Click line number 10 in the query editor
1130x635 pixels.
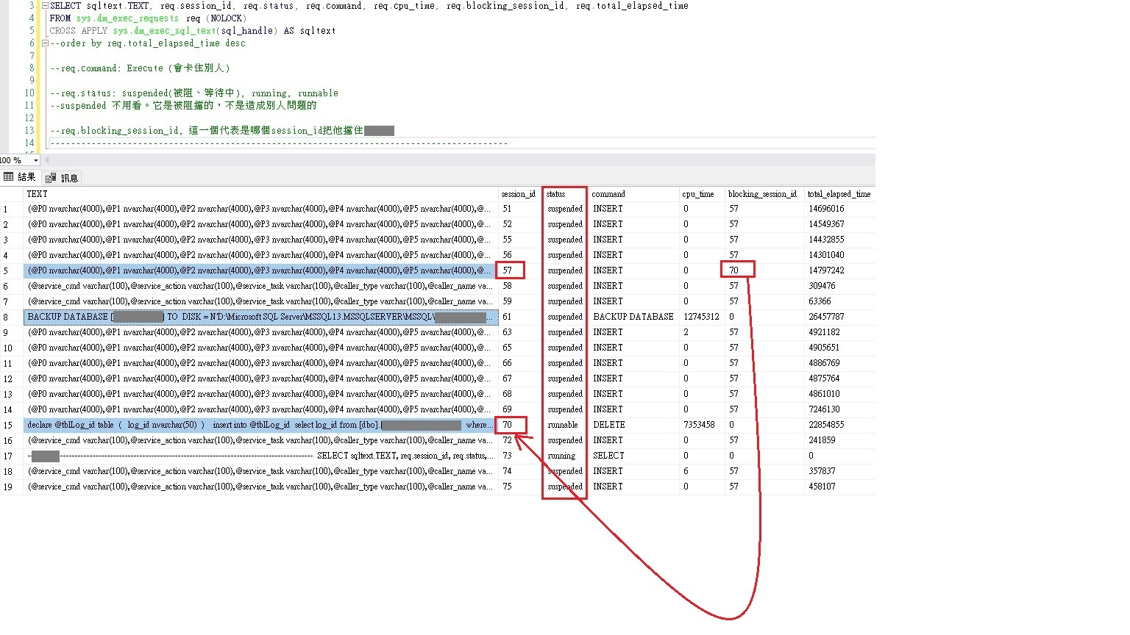pyautogui.click(x=28, y=93)
